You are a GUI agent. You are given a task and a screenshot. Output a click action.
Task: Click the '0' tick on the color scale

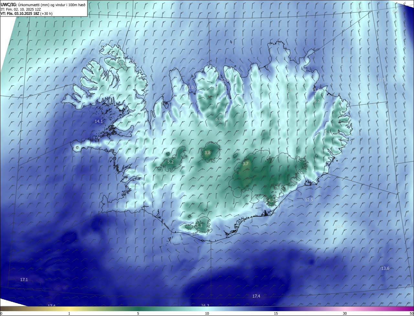[1, 314]
